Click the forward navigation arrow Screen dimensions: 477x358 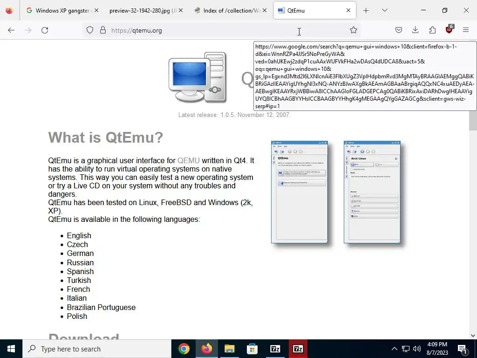click(x=28, y=30)
